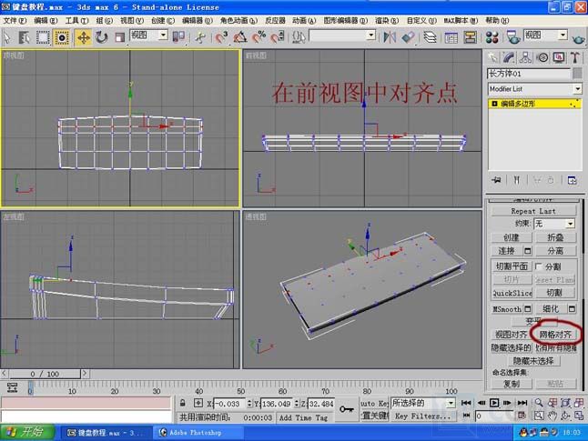Image resolution: width=588 pixels, height=441 pixels.
Task: Open the 帮助 menu
Action: [x=497, y=21]
